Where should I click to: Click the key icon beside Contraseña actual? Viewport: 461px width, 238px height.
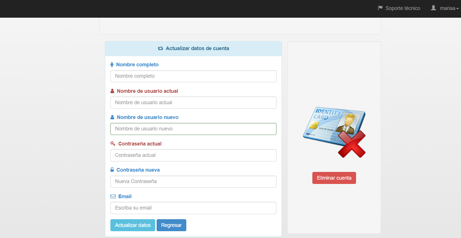pyautogui.click(x=113, y=144)
